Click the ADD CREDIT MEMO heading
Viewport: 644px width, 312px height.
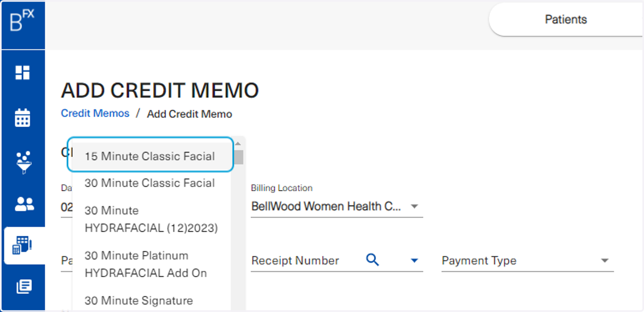tap(160, 90)
